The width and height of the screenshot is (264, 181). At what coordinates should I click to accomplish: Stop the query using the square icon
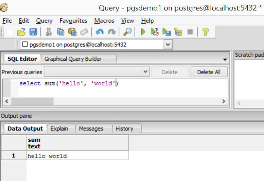190,32
